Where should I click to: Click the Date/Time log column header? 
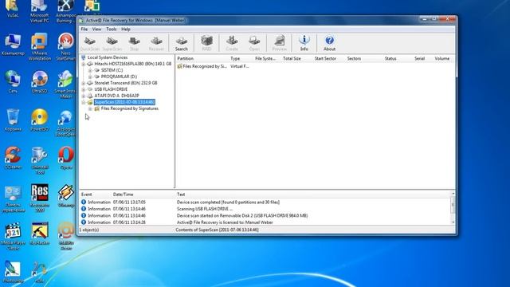click(x=124, y=195)
